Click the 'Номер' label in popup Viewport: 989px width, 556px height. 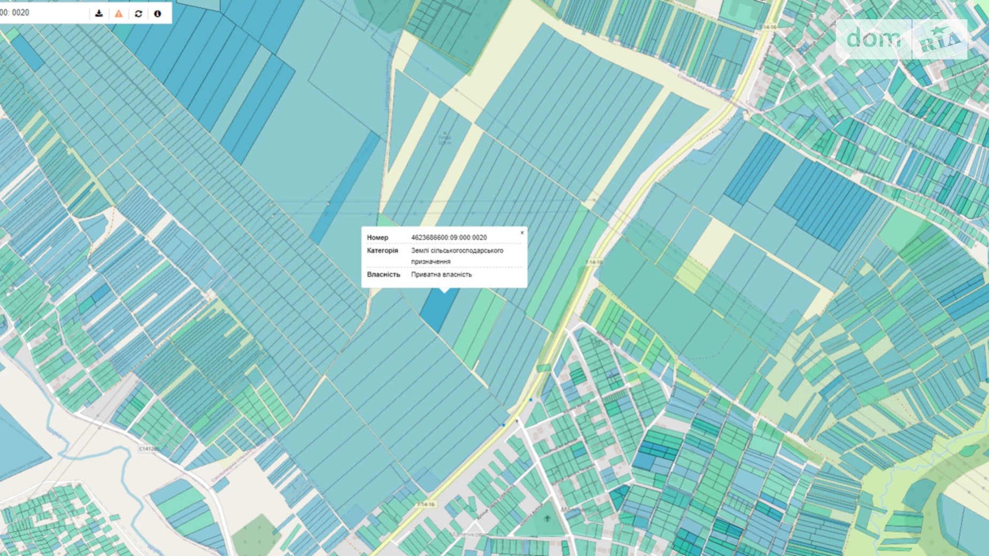pos(377,237)
